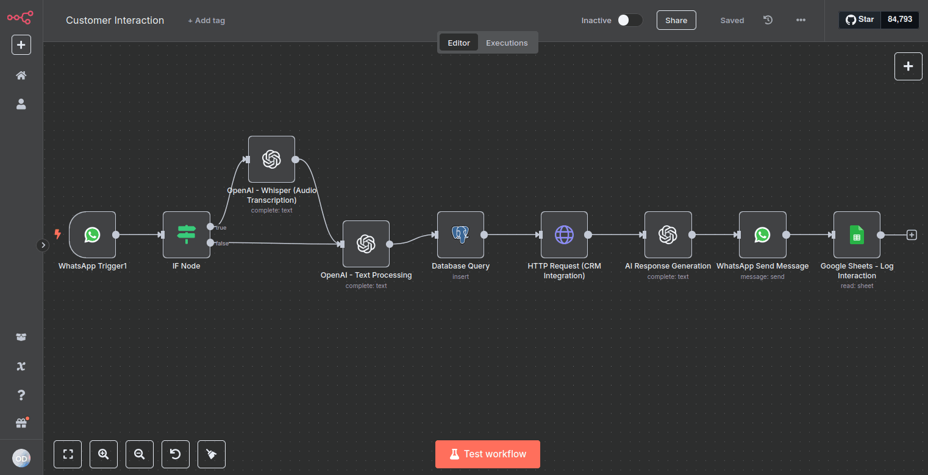Screen dimensions: 928x475
Task: Select the WhatsApp Send Message node
Action: pos(763,234)
